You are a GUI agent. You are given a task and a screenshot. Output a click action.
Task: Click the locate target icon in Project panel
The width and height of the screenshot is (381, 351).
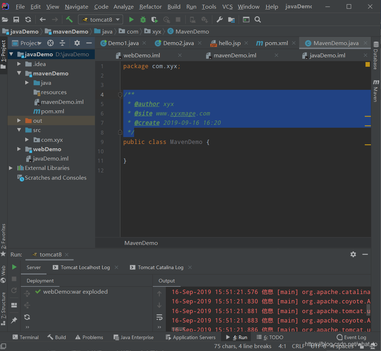pos(50,43)
